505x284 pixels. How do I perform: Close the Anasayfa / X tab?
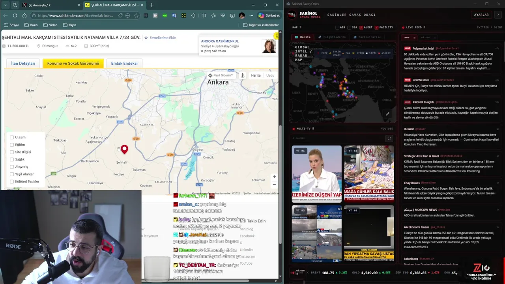coord(79,5)
